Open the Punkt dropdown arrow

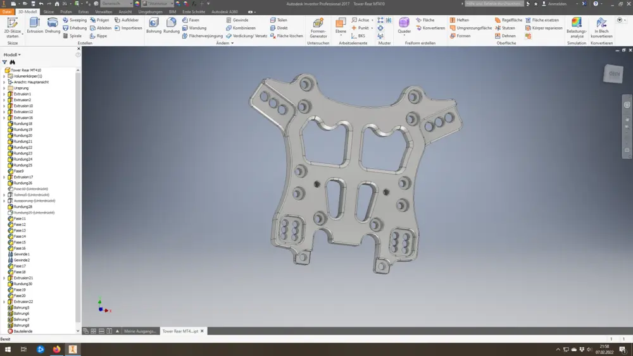(x=372, y=28)
